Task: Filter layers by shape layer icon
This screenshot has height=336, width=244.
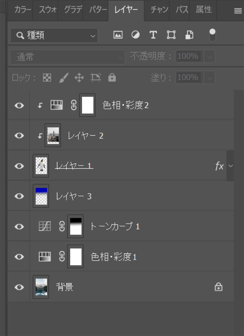Action: coord(171,35)
